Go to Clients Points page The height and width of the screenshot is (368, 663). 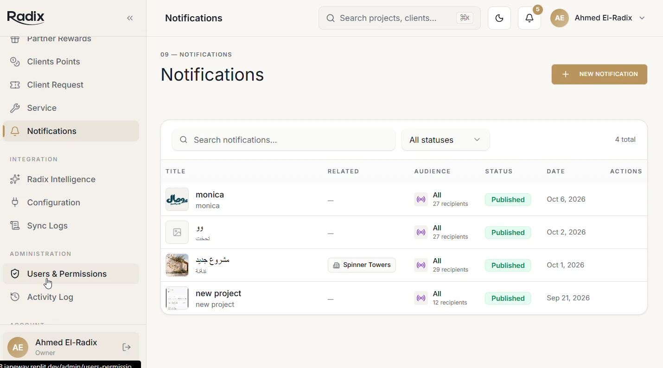[71, 62]
